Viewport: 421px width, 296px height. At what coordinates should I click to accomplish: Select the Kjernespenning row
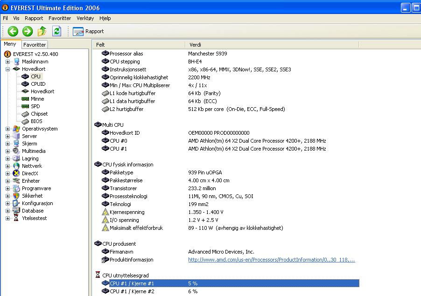[x=230, y=212]
